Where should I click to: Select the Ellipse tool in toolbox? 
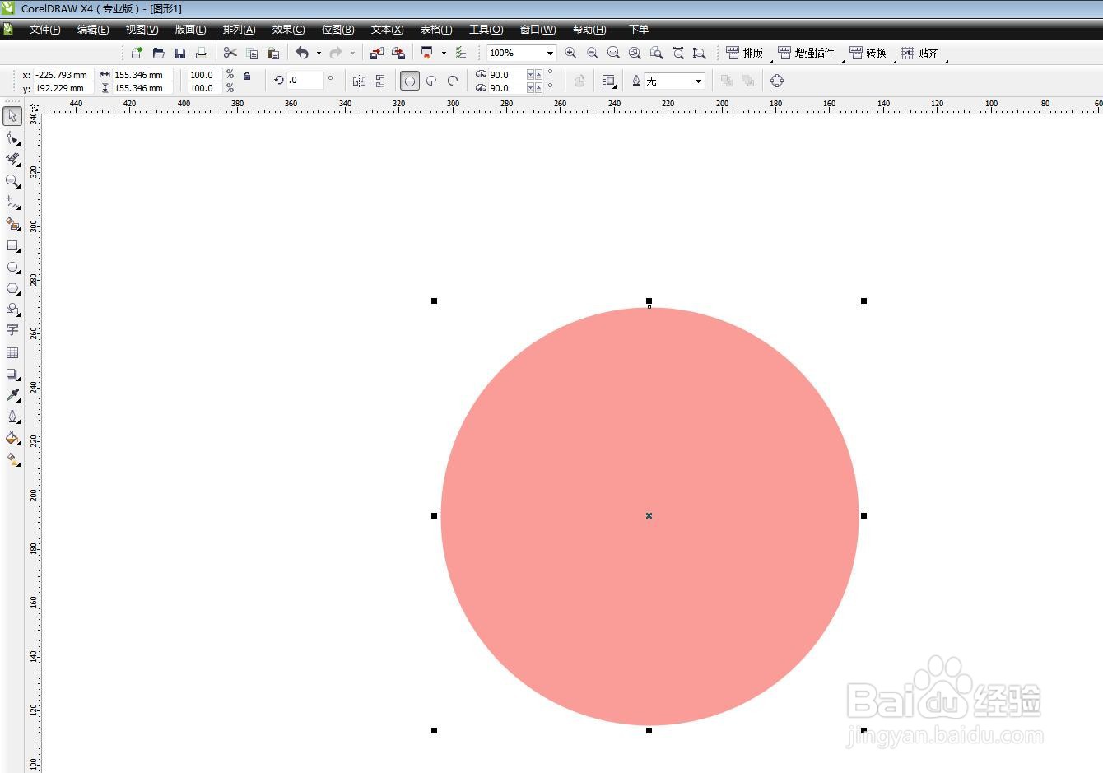(12, 267)
